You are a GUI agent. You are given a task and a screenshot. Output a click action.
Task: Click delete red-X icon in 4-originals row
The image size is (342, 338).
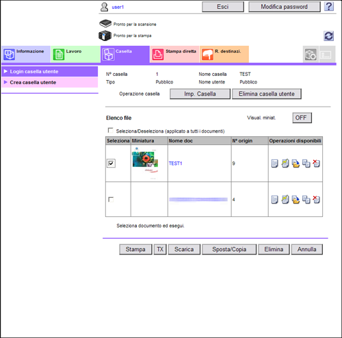point(316,200)
